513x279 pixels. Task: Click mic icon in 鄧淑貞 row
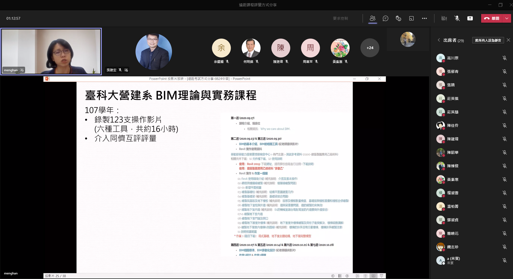tap(504, 220)
